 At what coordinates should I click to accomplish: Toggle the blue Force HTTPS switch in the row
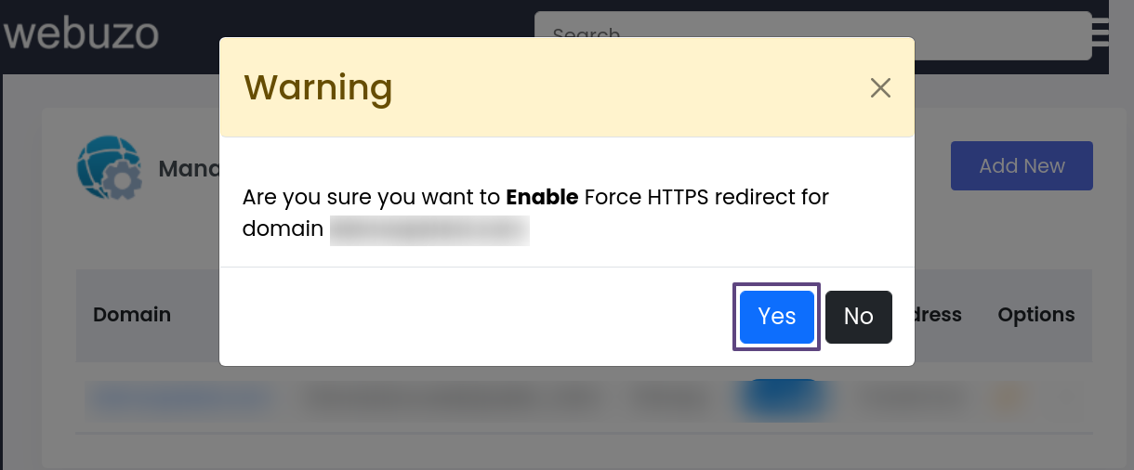click(783, 398)
